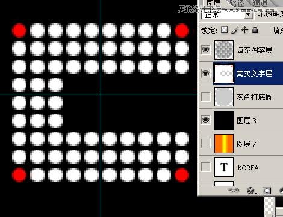
Task: Switch to the 图层 tab
Action: (214, 3)
